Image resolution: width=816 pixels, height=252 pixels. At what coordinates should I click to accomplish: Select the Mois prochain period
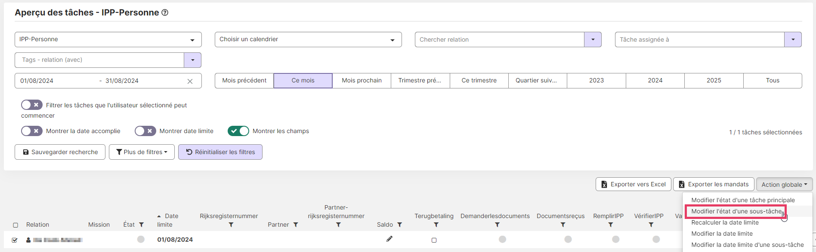(362, 81)
